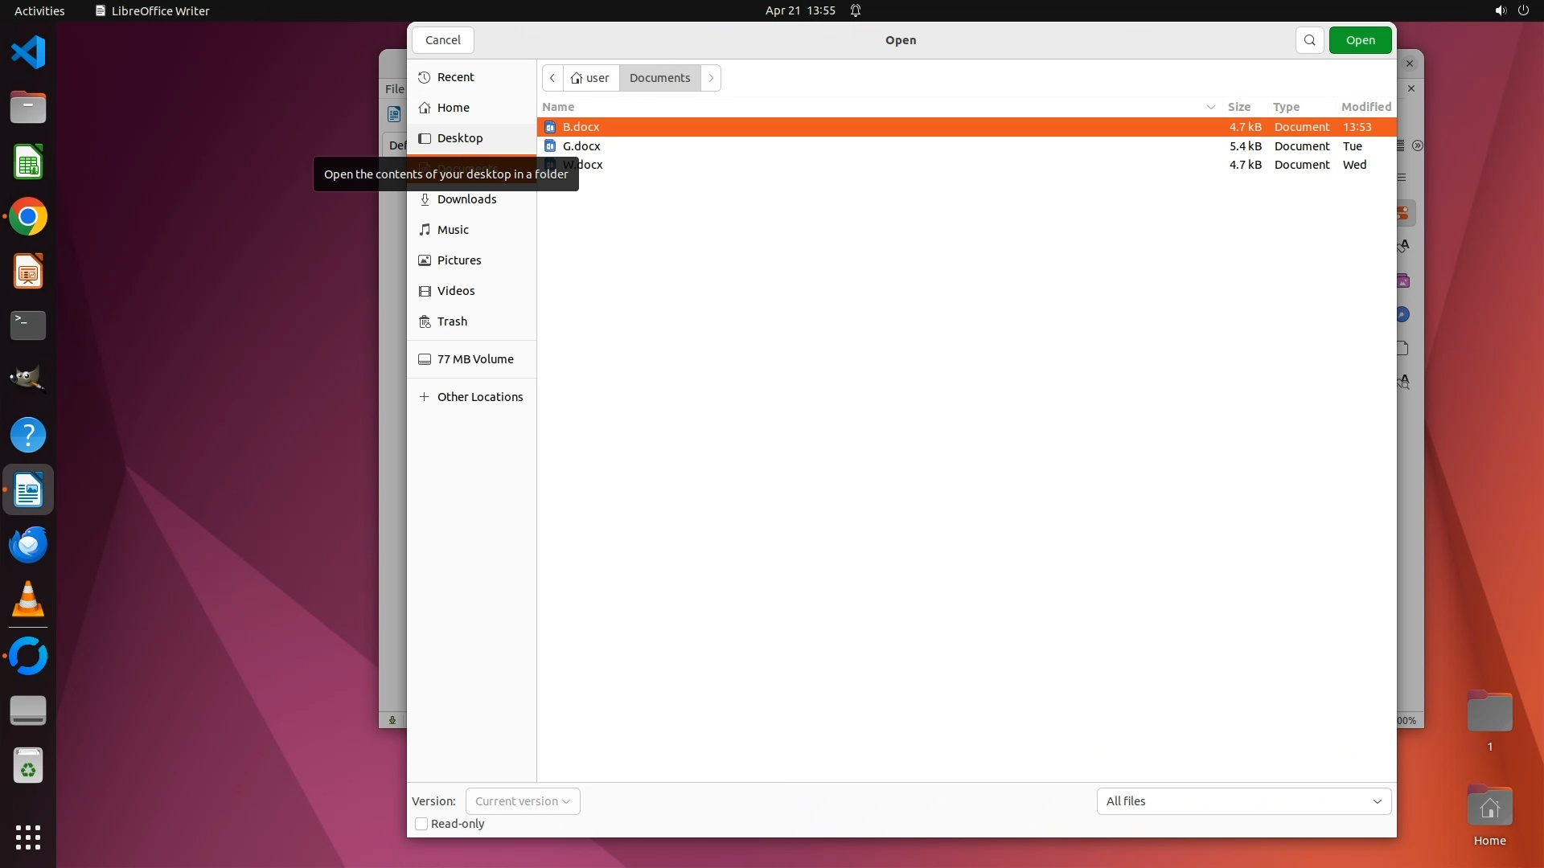Click the Documents path breadcrumb
The height and width of the screenshot is (868, 1544).
[x=659, y=78]
